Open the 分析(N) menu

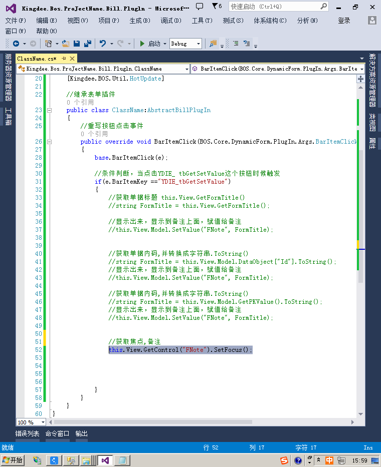(x=307, y=21)
